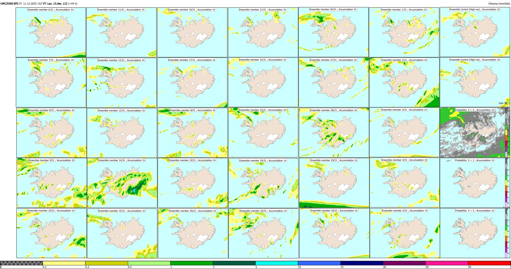Click the 'Ensemble member 4/31 ; Accumulation 1h' label
The image size is (511, 269).
tap(404, 160)
